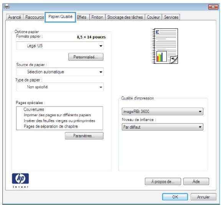This screenshot has width=221, height=205.
Task: Switch to the Services tab
Action: (171, 17)
